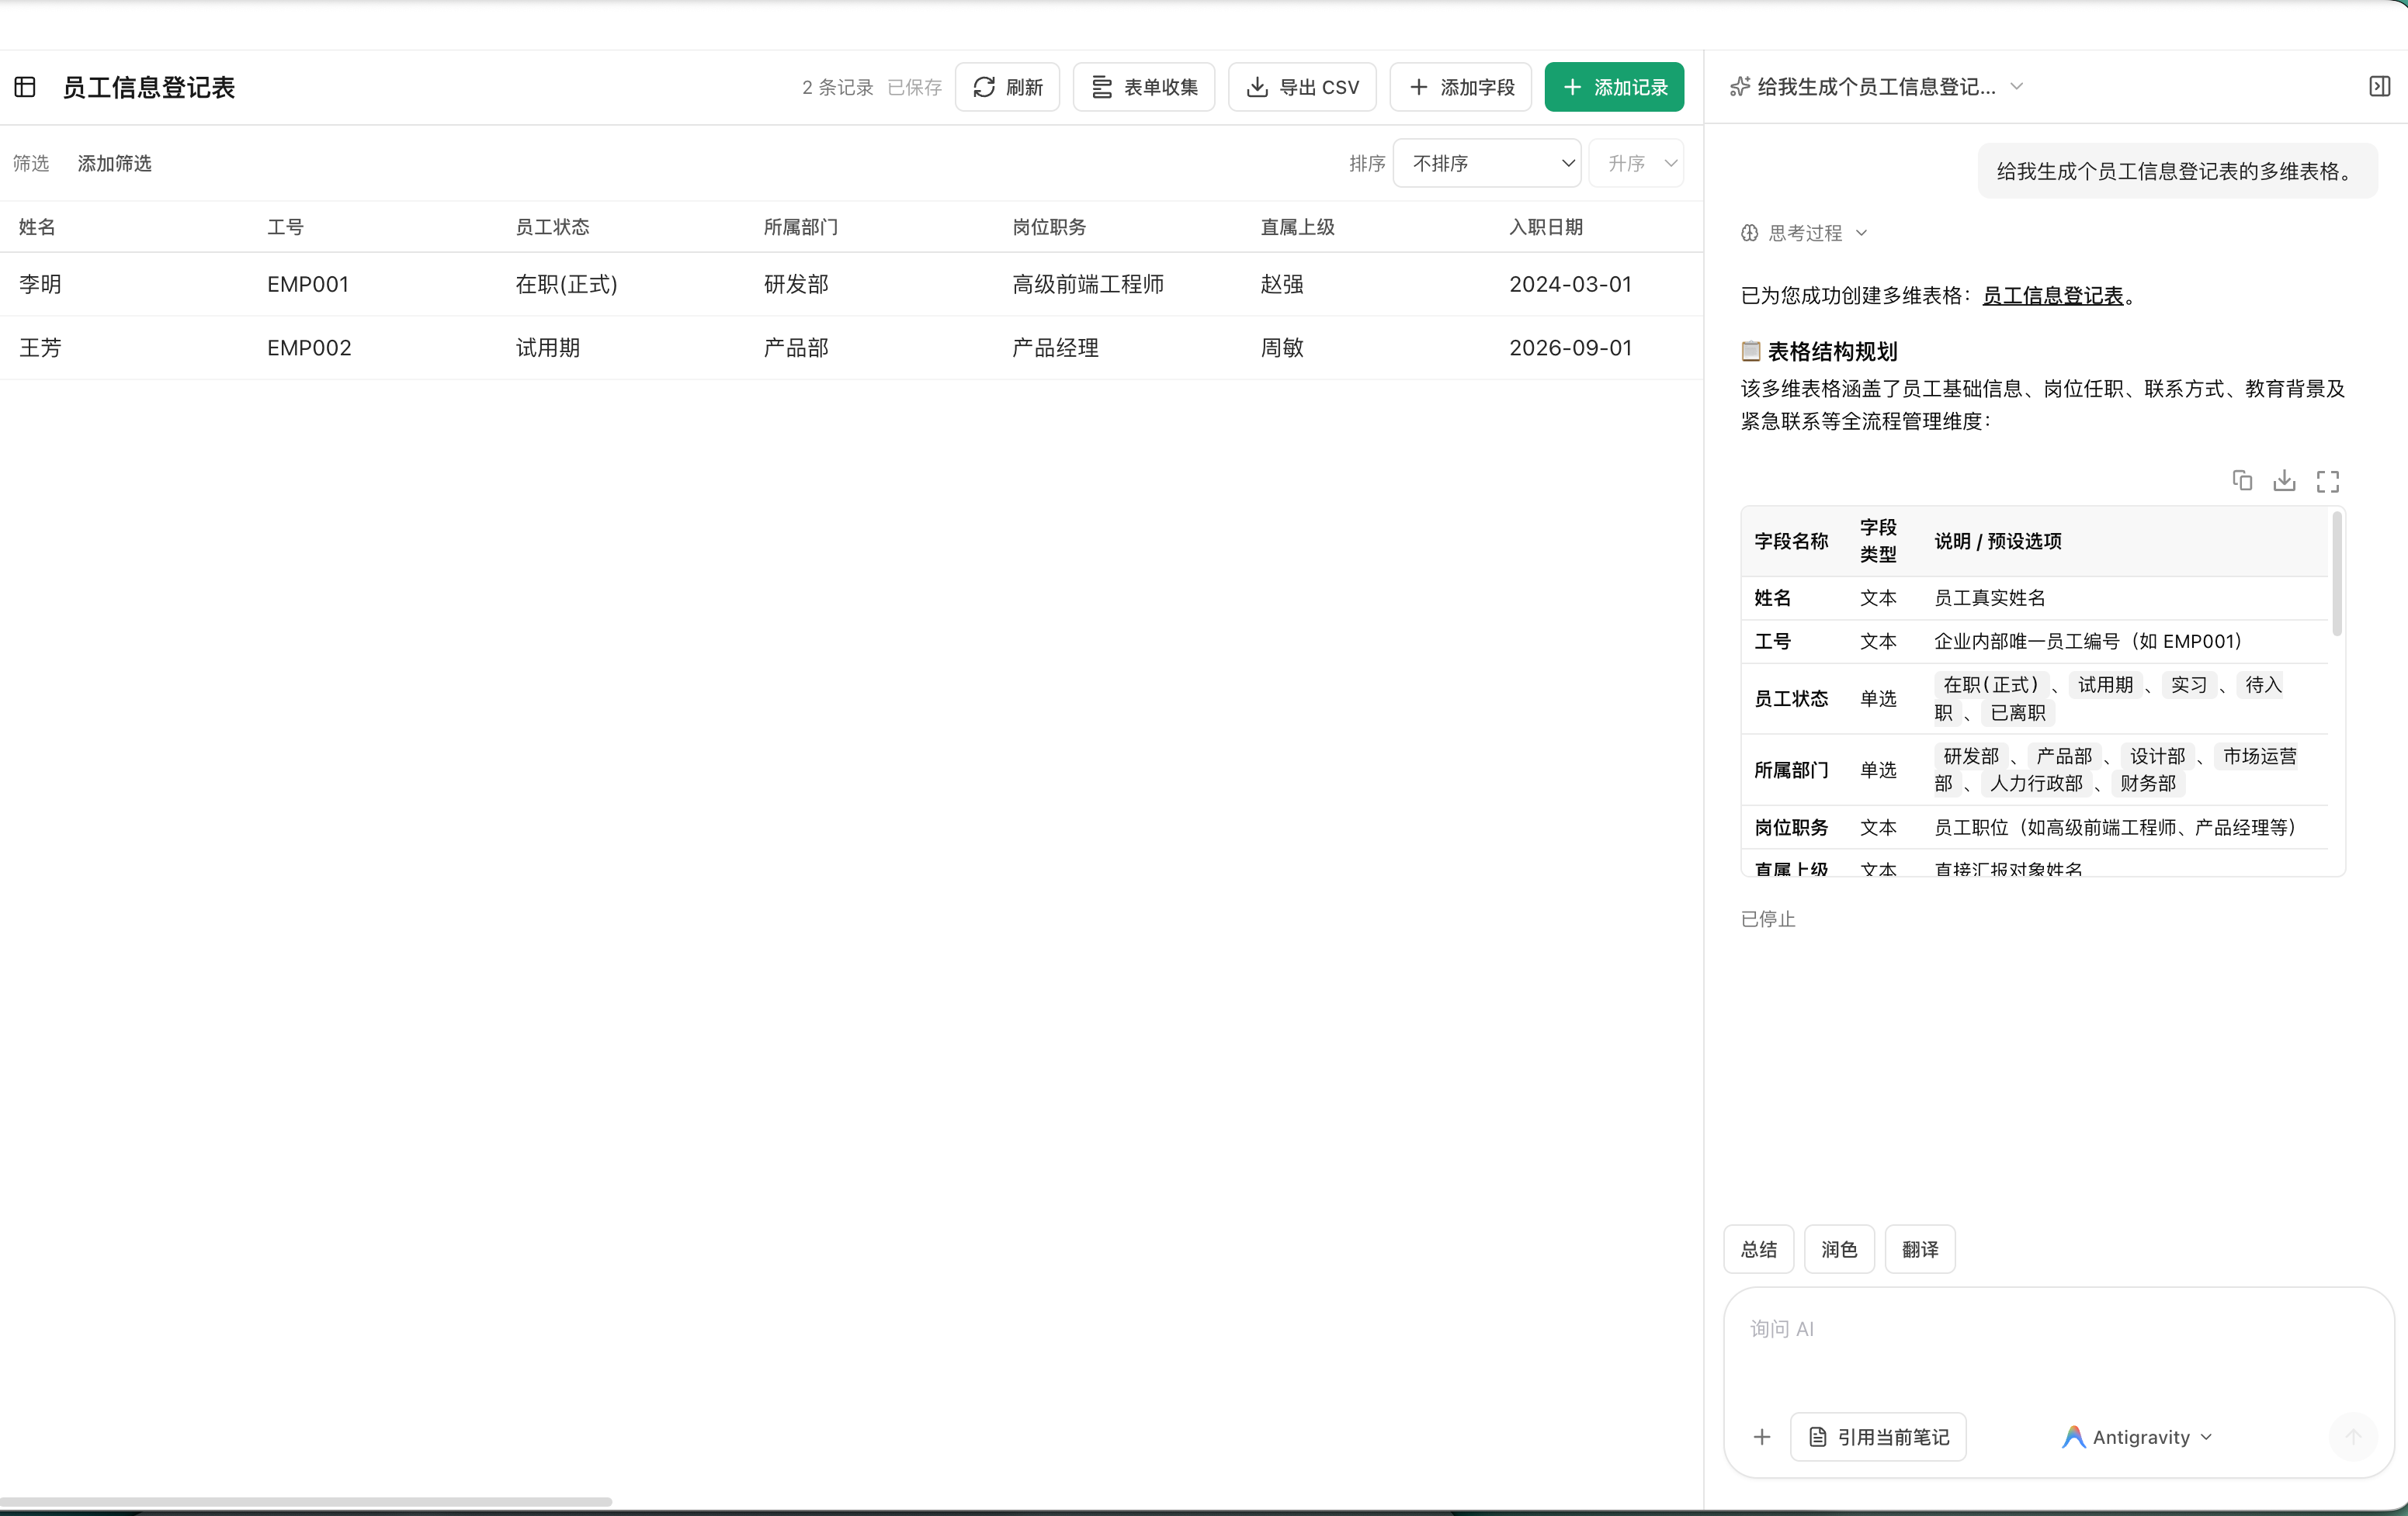Click the horizontal scrollbar at the bottom

306,1501
